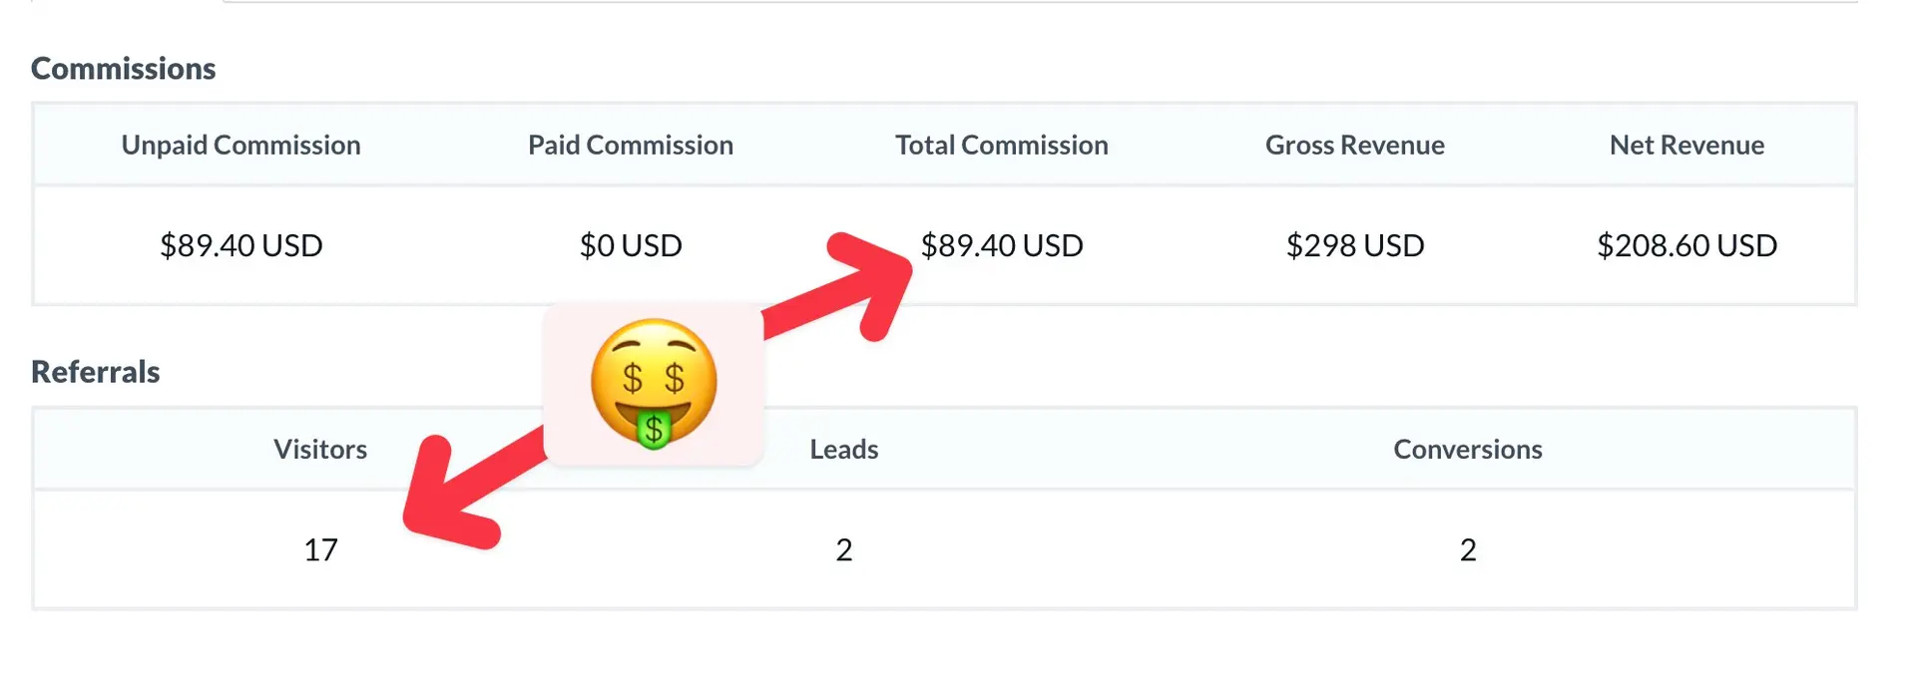The width and height of the screenshot is (1916, 690).
Task: Select the $89.40 USD total commission amount
Action: 1001,245
